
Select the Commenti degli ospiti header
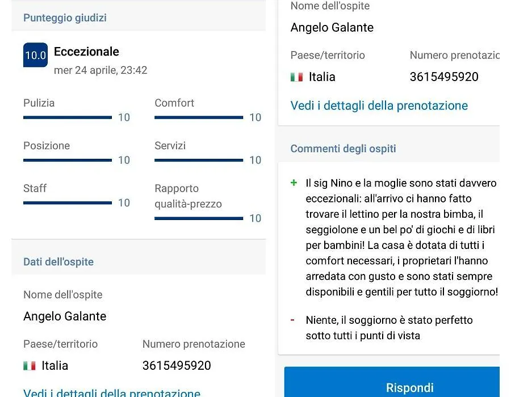click(343, 149)
